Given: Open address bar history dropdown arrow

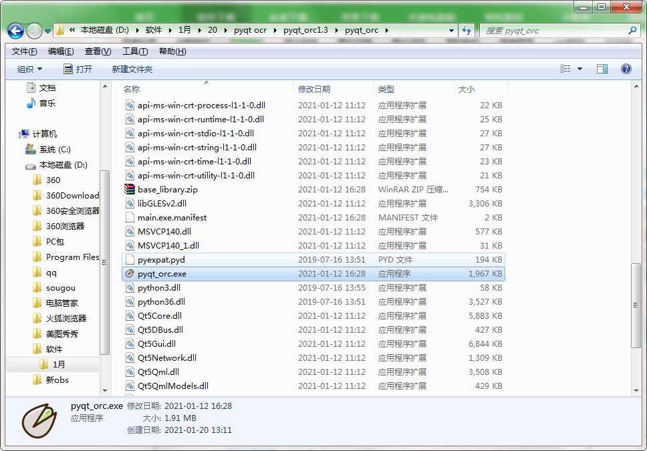Looking at the screenshot, I should (x=451, y=30).
